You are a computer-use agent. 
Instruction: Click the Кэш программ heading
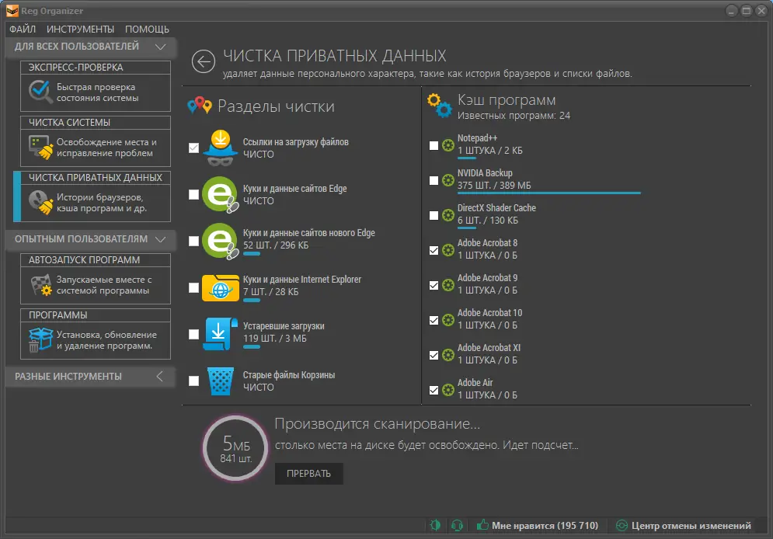(x=507, y=100)
